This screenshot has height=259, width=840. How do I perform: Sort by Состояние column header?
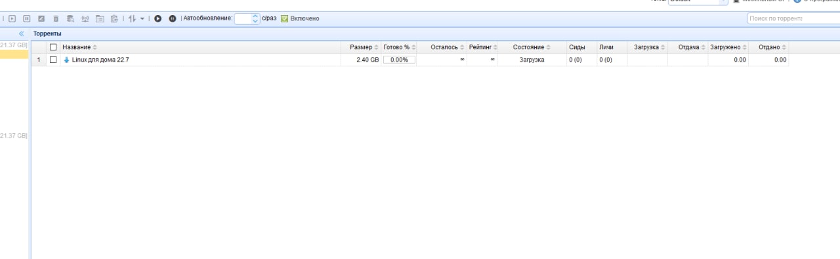(x=532, y=47)
